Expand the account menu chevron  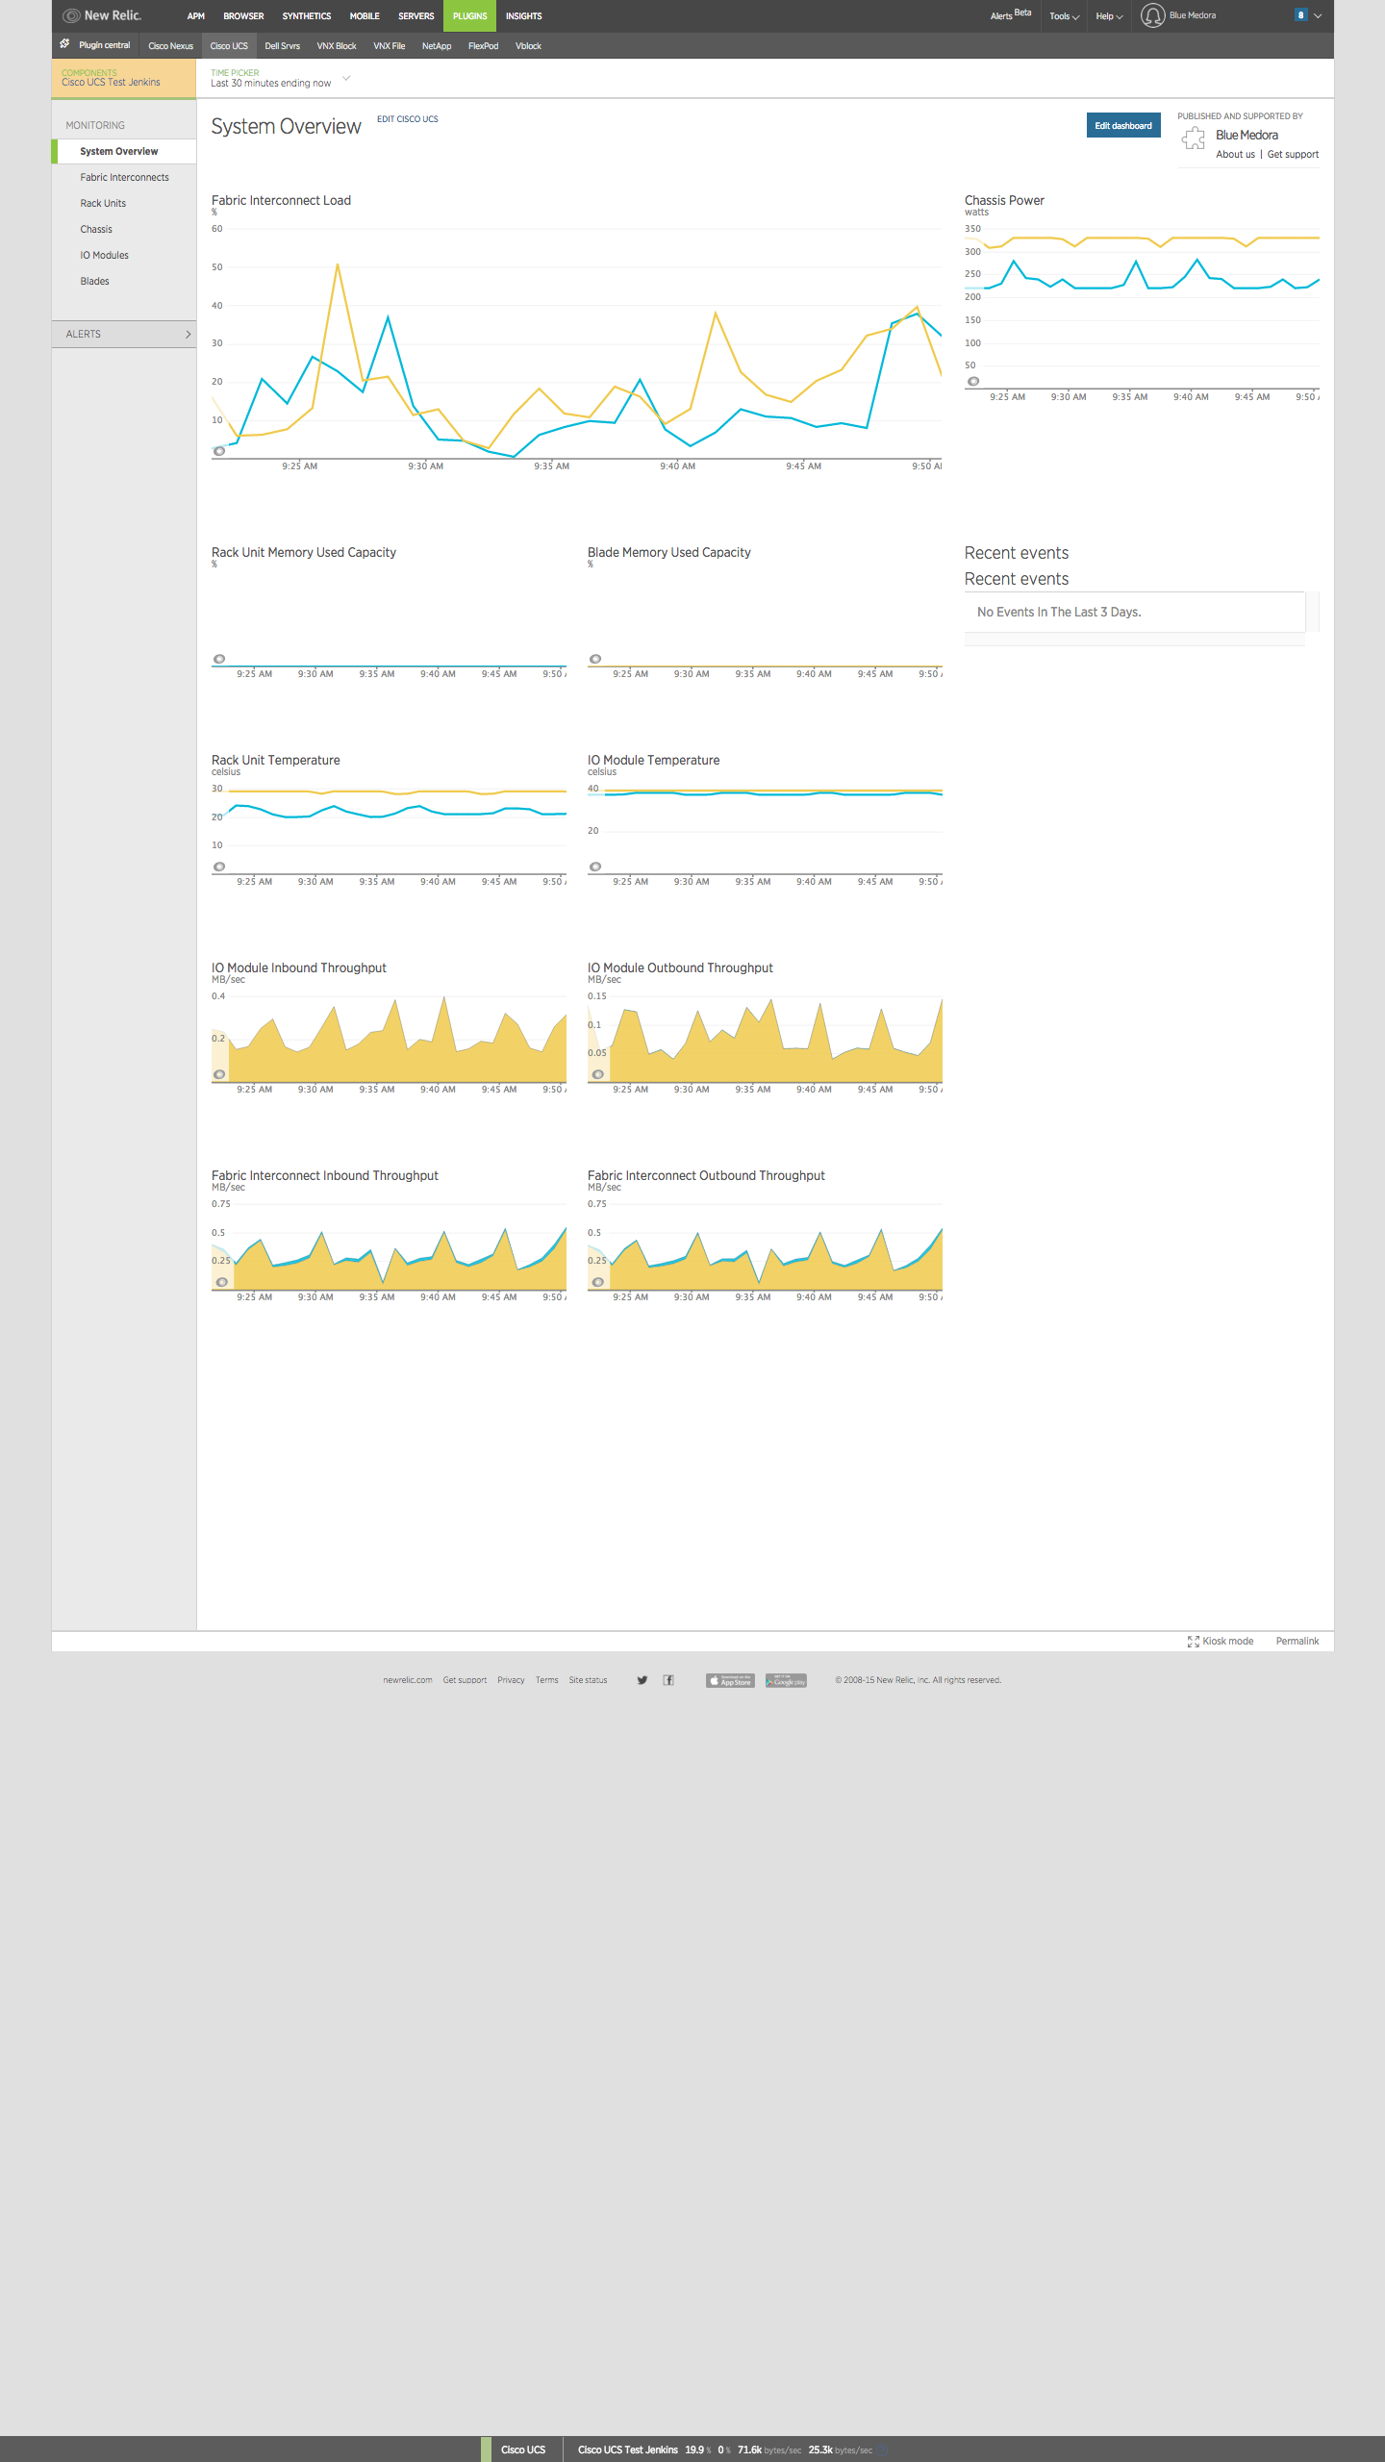(x=1318, y=16)
